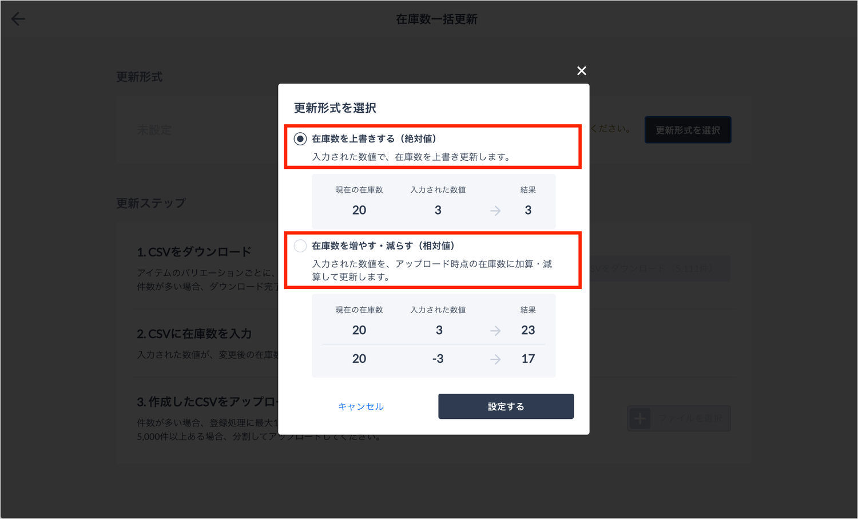Click the 未設定 status text

[154, 130]
